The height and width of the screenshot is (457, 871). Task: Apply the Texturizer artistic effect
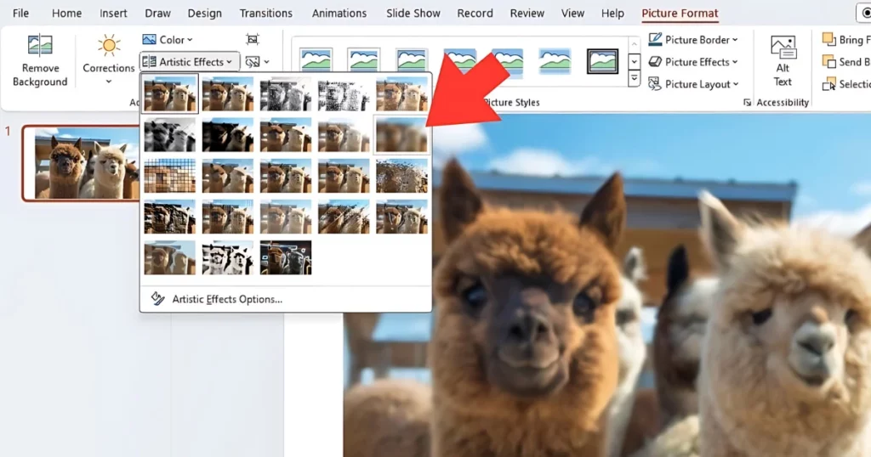[228, 217]
